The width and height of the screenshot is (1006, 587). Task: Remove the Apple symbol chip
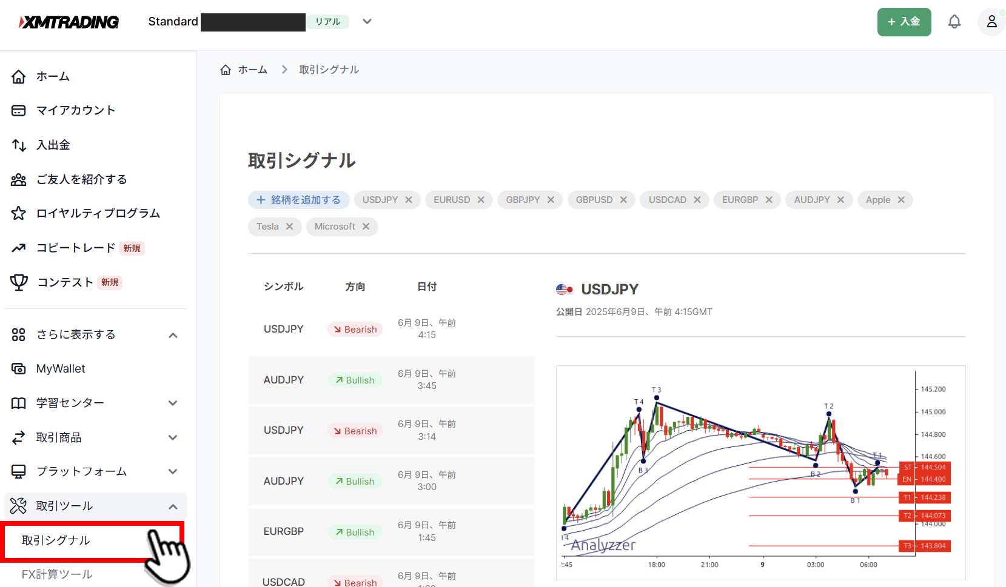coord(901,200)
